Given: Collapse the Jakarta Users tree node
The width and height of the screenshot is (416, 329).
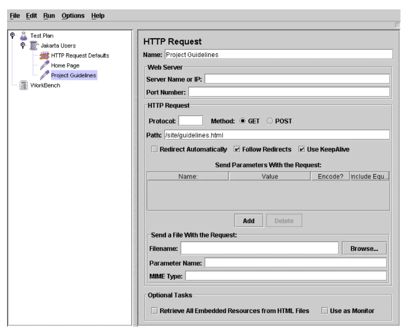Looking at the screenshot, I should click(23, 45).
